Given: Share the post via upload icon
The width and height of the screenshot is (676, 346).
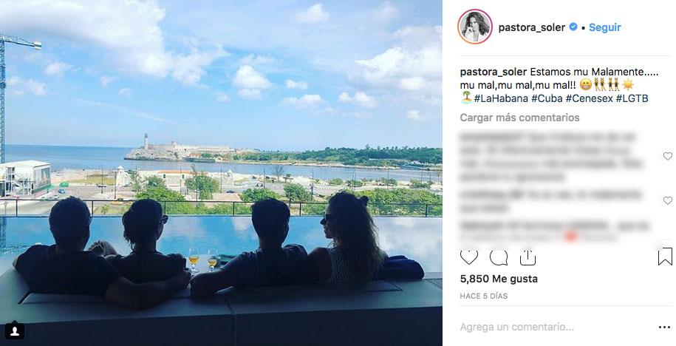Looking at the screenshot, I should click(528, 257).
